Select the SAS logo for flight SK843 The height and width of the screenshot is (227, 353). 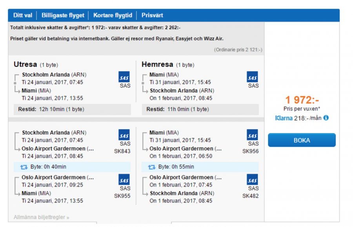pos(124,135)
